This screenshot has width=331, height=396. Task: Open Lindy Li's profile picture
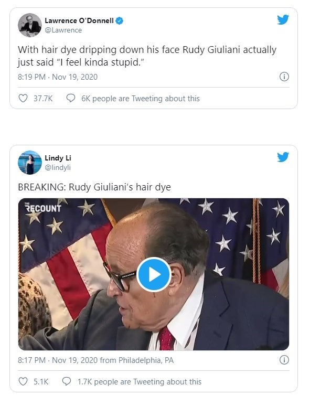tap(30, 162)
